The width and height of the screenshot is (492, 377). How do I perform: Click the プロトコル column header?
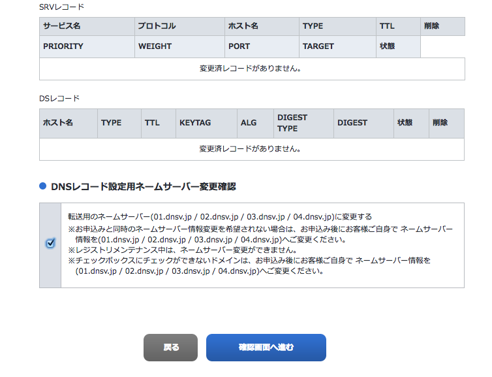click(157, 26)
